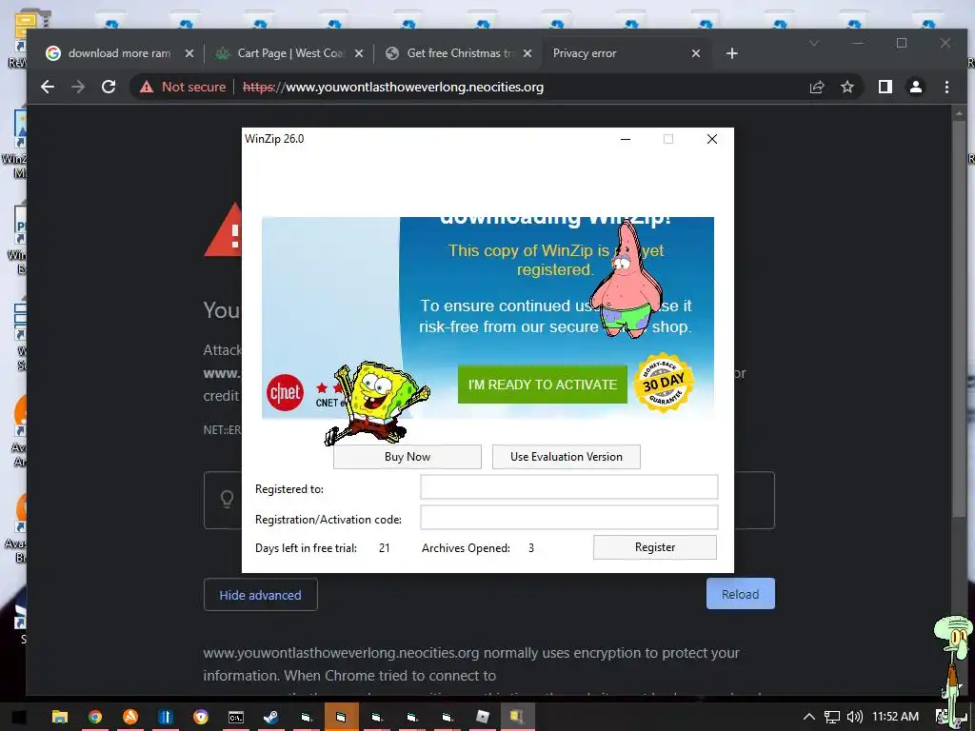
Task: Open the Windows Start button
Action: [19, 717]
